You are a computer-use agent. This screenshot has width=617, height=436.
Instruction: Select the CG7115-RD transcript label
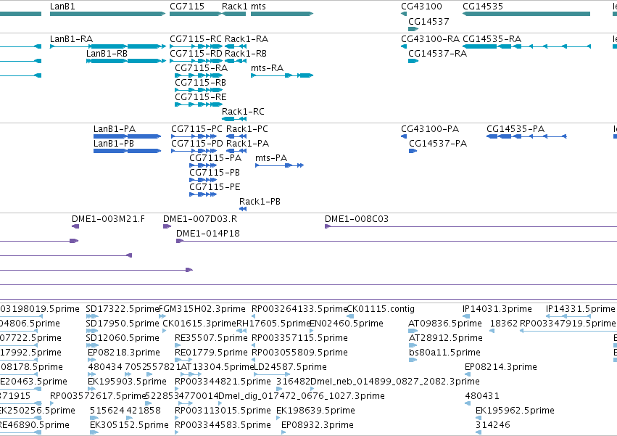point(196,53)
